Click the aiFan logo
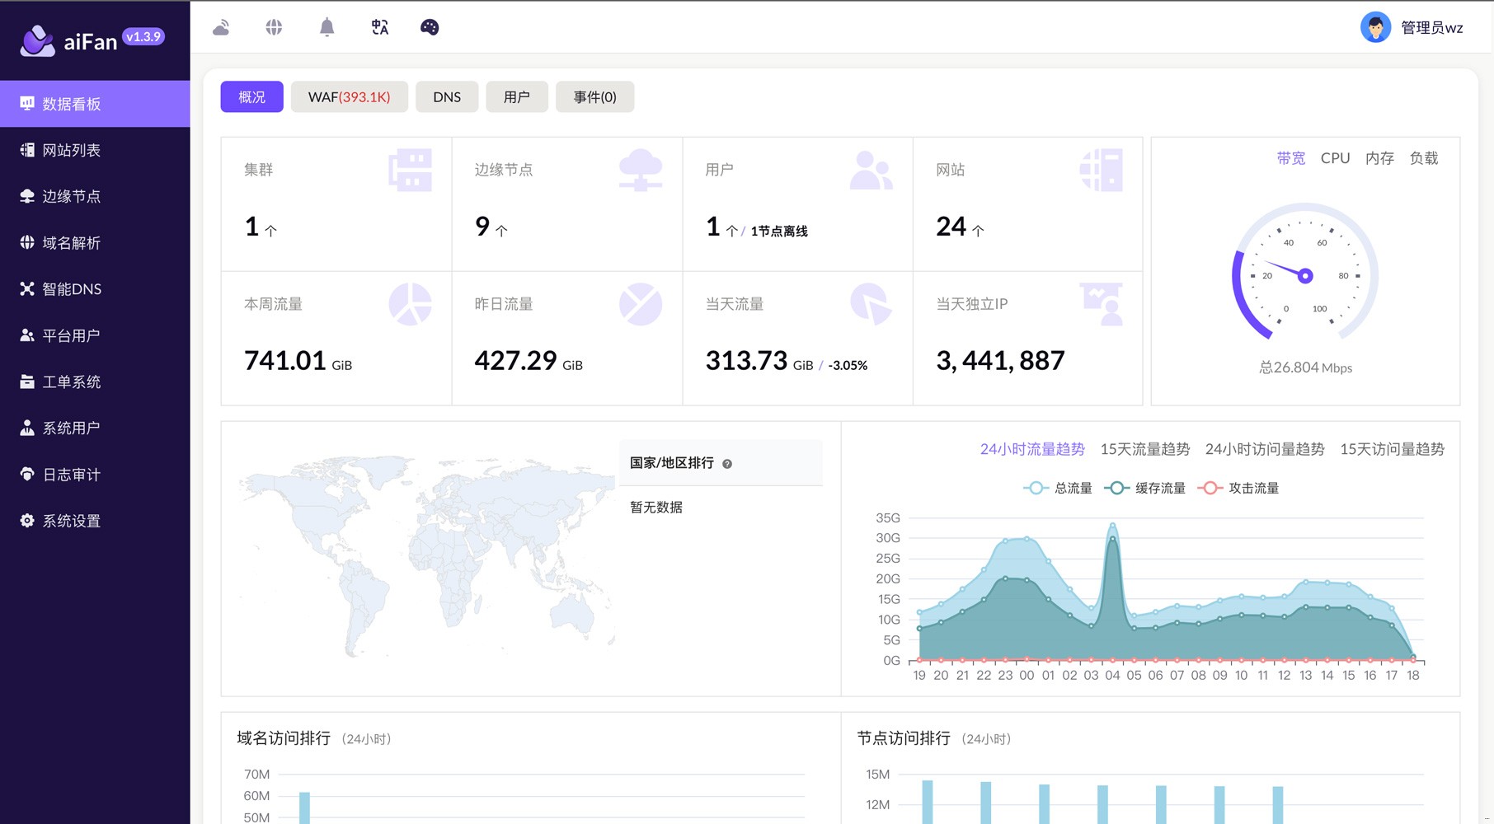The image size is (1494, 824). tap(38, 40)
